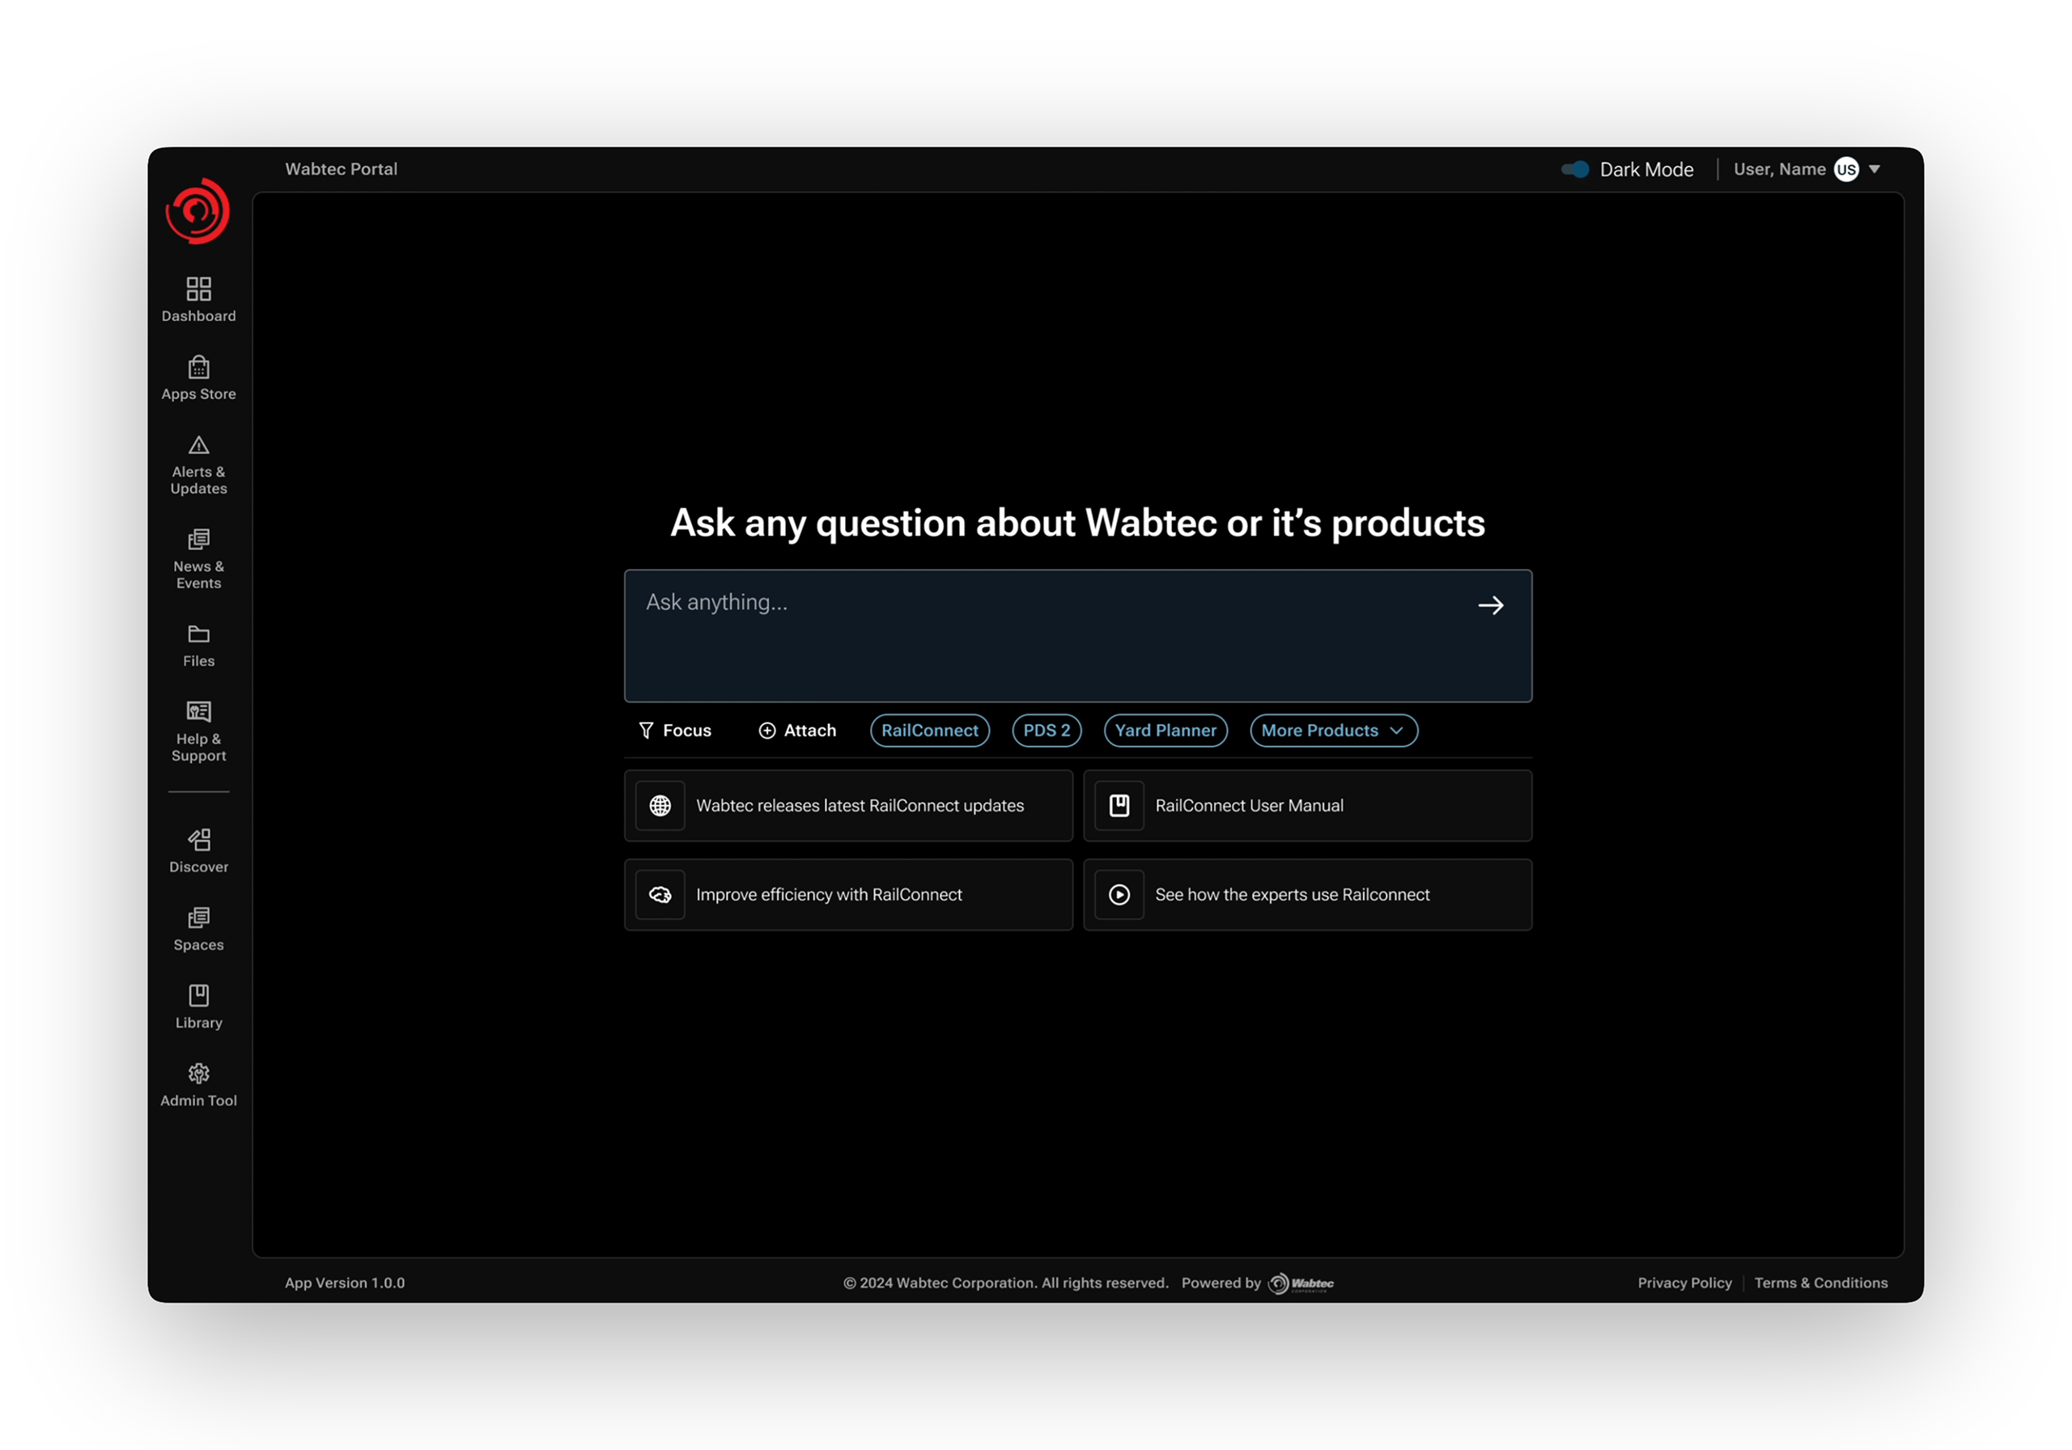Open Wabtec releases latest RailConnect updates
Image resolution: width=2072 pixels, height=1450 pixels.
click(848, 806)
